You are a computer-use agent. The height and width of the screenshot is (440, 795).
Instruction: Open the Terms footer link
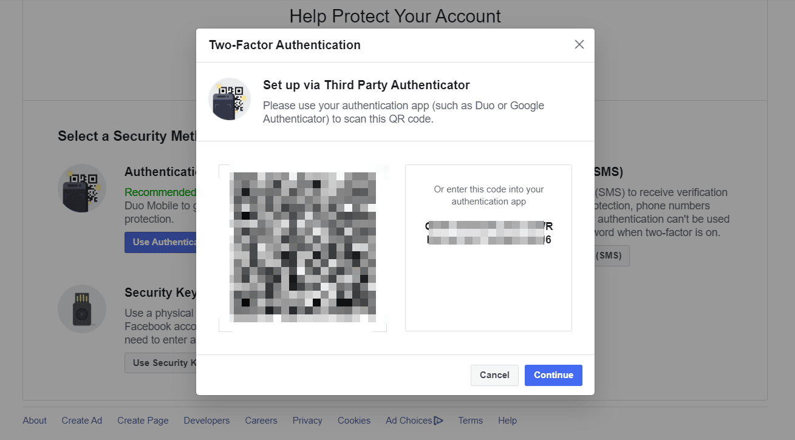pos(471,421)
